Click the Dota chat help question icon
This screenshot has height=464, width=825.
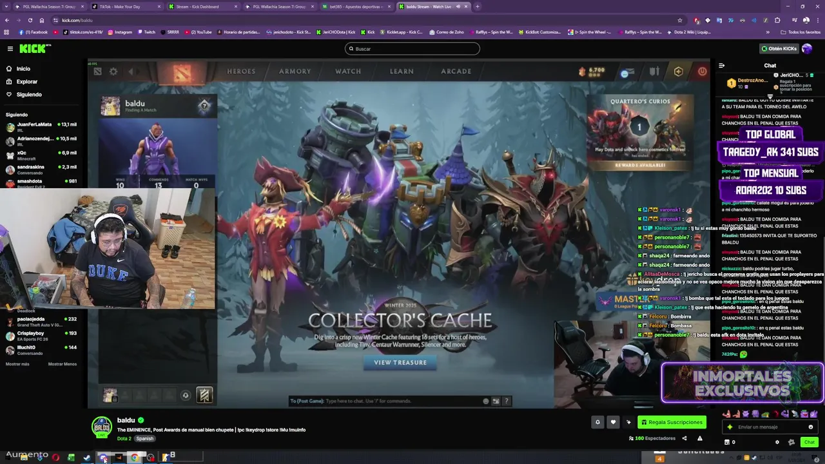coord(507,401)
